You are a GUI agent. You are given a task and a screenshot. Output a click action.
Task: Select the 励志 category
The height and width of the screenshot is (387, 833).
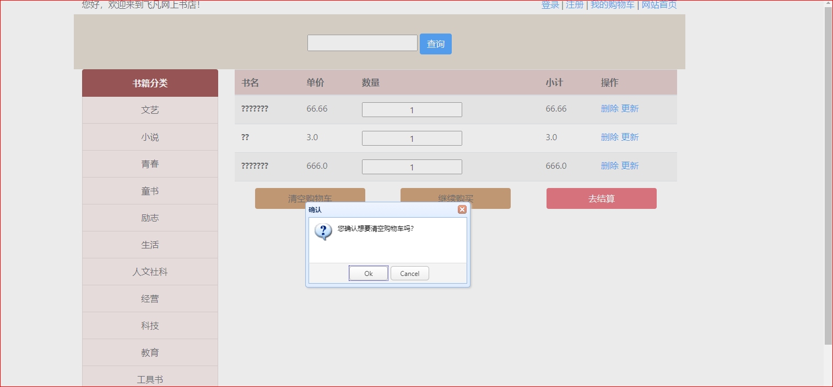[x=150, y=218]
